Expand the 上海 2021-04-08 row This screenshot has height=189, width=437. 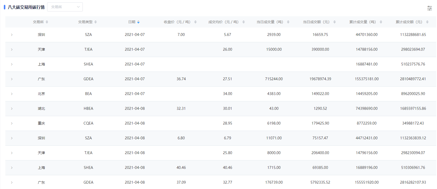click(x=12, y=168)
